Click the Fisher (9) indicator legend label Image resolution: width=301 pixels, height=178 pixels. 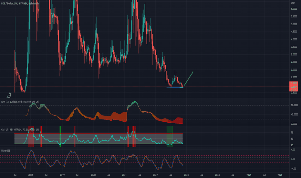click(5, 150)
